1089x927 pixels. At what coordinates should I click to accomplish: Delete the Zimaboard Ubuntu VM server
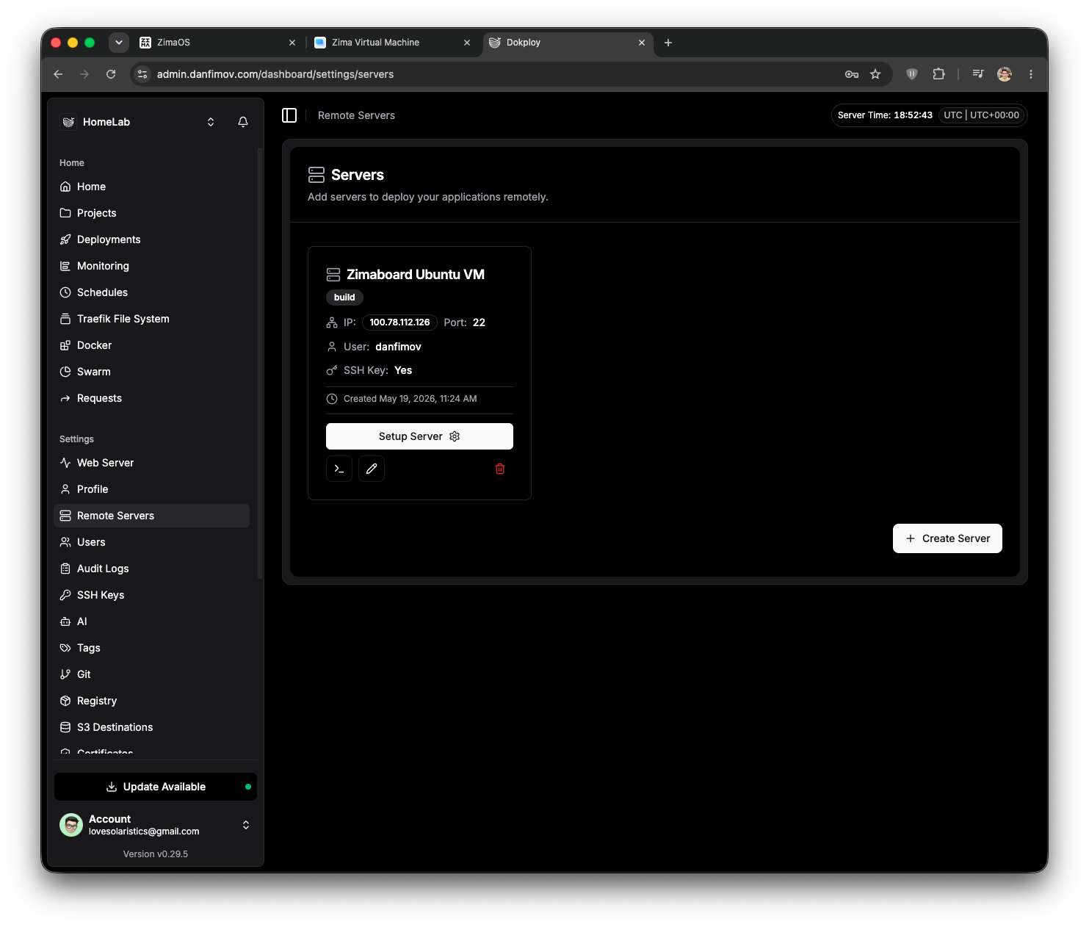point(500,469)
